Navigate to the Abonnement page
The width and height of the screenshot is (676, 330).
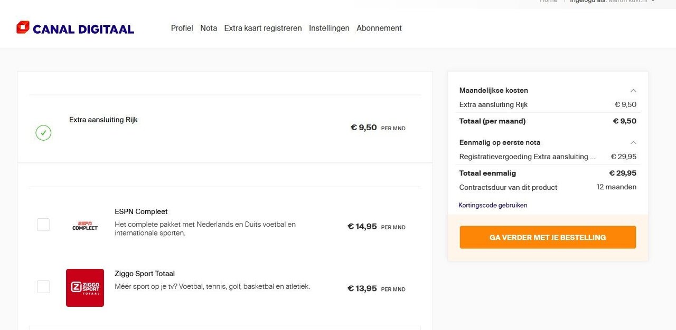pyautogui.click(x=379, y=28)
